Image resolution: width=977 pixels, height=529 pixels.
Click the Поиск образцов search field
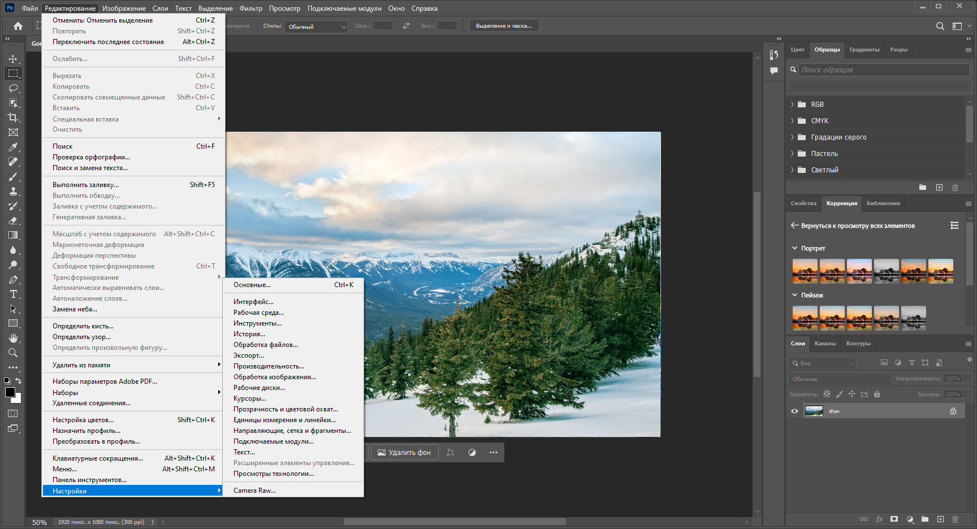pyautogui.click(x=884, y=70)
